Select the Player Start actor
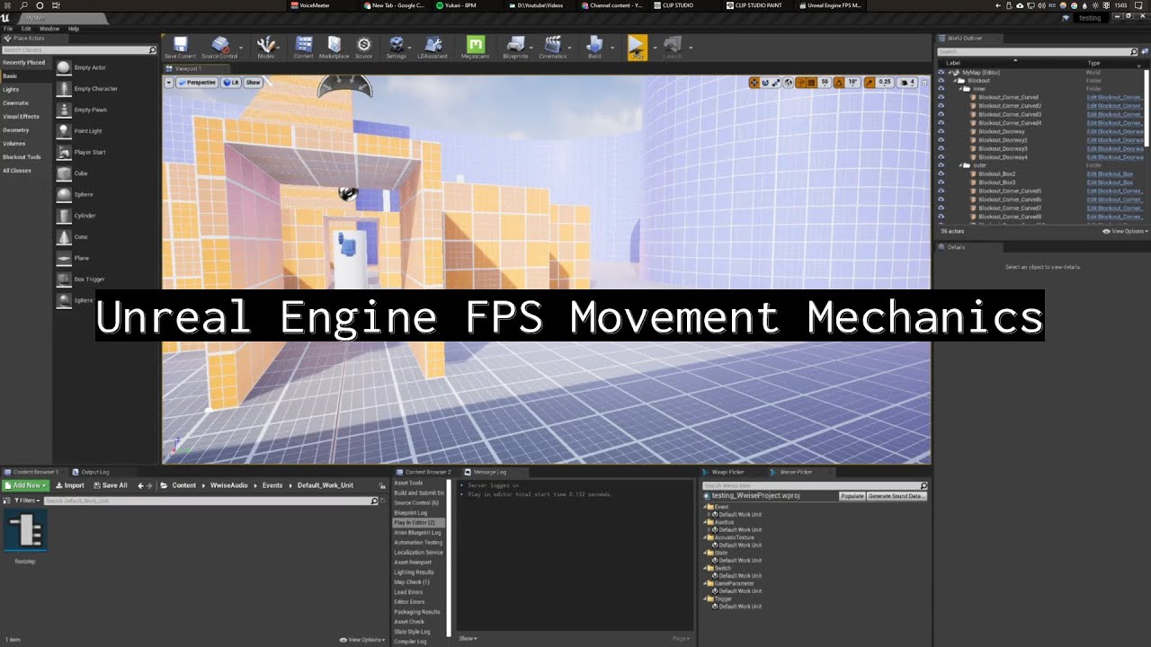Screen dimensions: 1151x647 (x=90, y=152)
